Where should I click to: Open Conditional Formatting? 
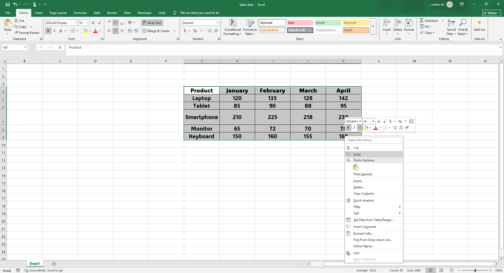pos(233,27)
